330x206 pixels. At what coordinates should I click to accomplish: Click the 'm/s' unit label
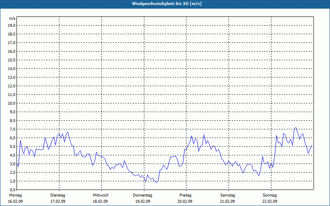(12, 19)
